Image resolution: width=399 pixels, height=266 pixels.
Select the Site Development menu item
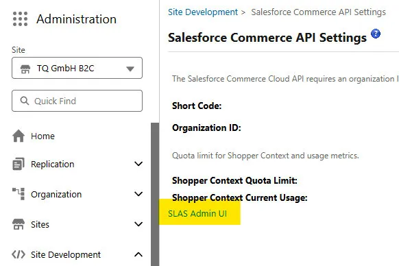point(66,254)
